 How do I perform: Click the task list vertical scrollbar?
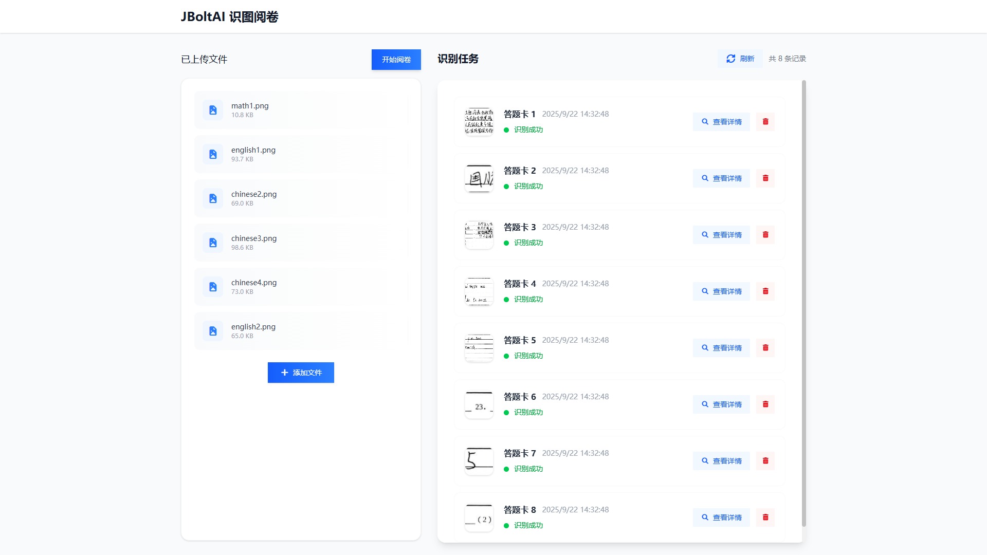[803, 303]
